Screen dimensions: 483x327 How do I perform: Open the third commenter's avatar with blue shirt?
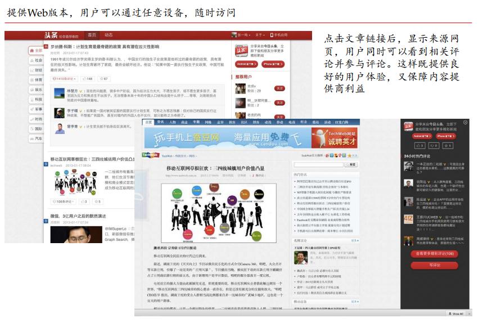[x=60, y=128]
